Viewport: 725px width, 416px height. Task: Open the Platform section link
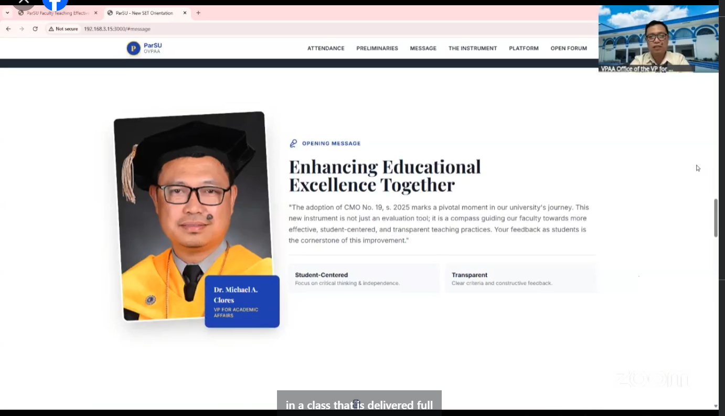tap(524, 48)
